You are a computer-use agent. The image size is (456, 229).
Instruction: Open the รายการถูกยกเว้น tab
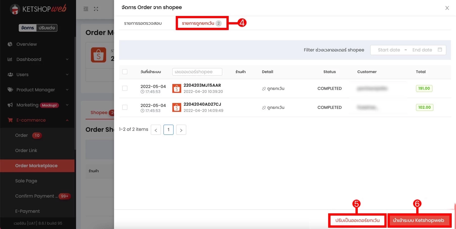(202, 23)
